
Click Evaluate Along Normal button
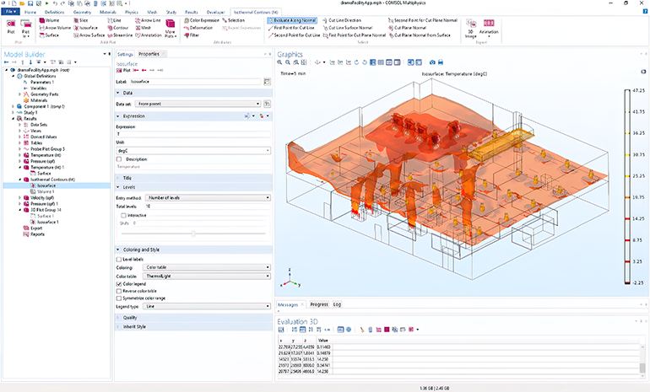tap(293, 19)
